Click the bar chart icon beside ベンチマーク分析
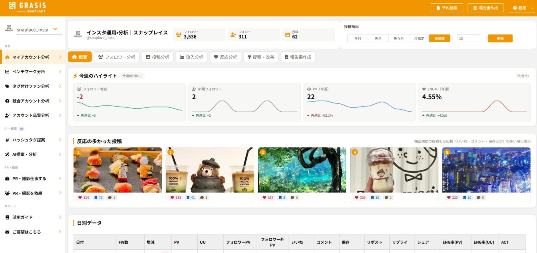Image resolution: width=537 pixels, height=253 pixels. click(7, 72)
